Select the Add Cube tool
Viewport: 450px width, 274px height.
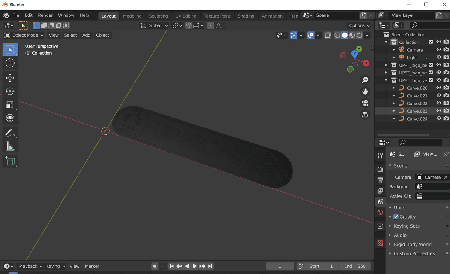[x=10, y=161]
